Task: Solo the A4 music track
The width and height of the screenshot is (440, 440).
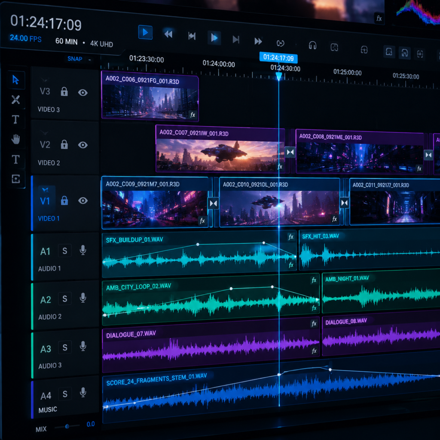Action: click(x=65, y=394)
